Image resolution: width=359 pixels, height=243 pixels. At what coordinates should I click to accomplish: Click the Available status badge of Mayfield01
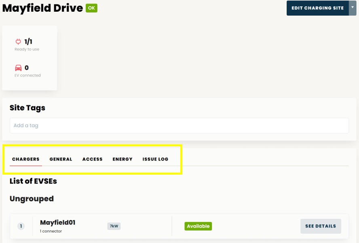[198, 226]
